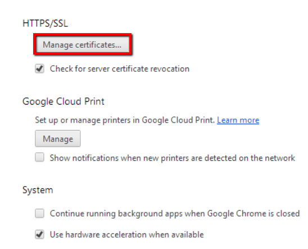Click 'Set up or manage printers' description text

coord(125,120)
